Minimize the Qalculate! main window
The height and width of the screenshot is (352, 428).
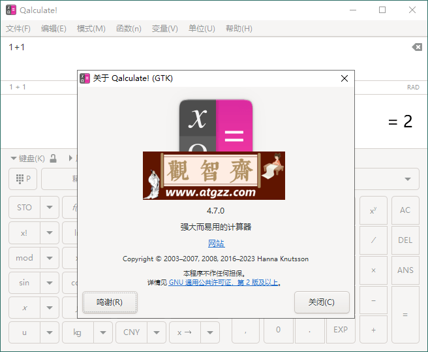pyautogui.click(x=353, y=10)
